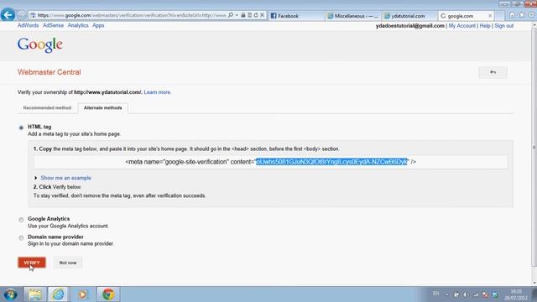Select the HTML tag radio button

[21, 128]
